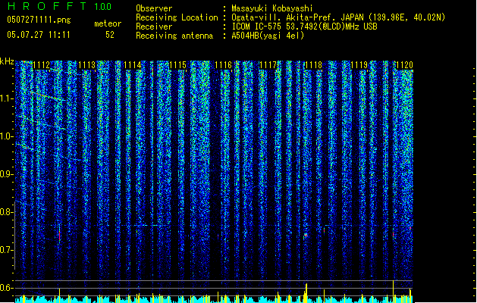Select the filename 0507271111.png

(x=39, y=20)
